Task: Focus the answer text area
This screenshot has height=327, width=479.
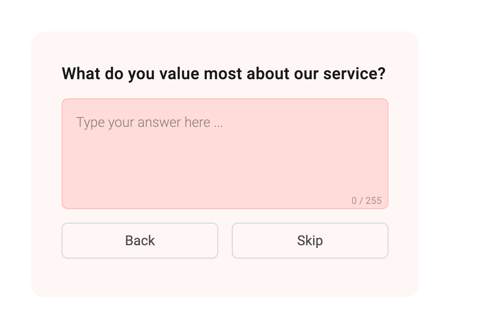Action: click(225, 154)
